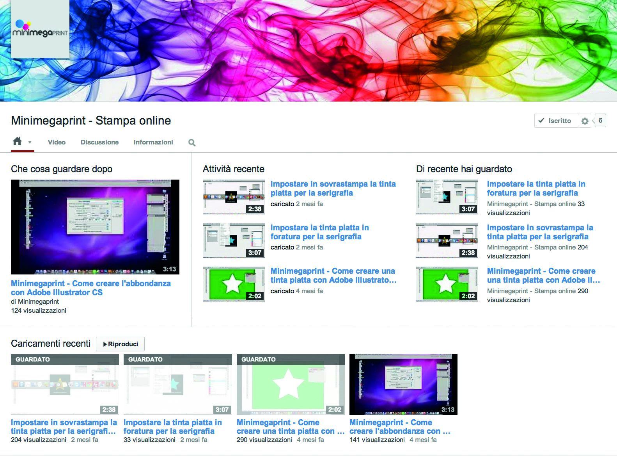Image resolution: width=617 pixels, height=456 pixels.
Task: Play the featured 3:13 abbondanza video thumbnail
Action: click(x=95, y=227)
